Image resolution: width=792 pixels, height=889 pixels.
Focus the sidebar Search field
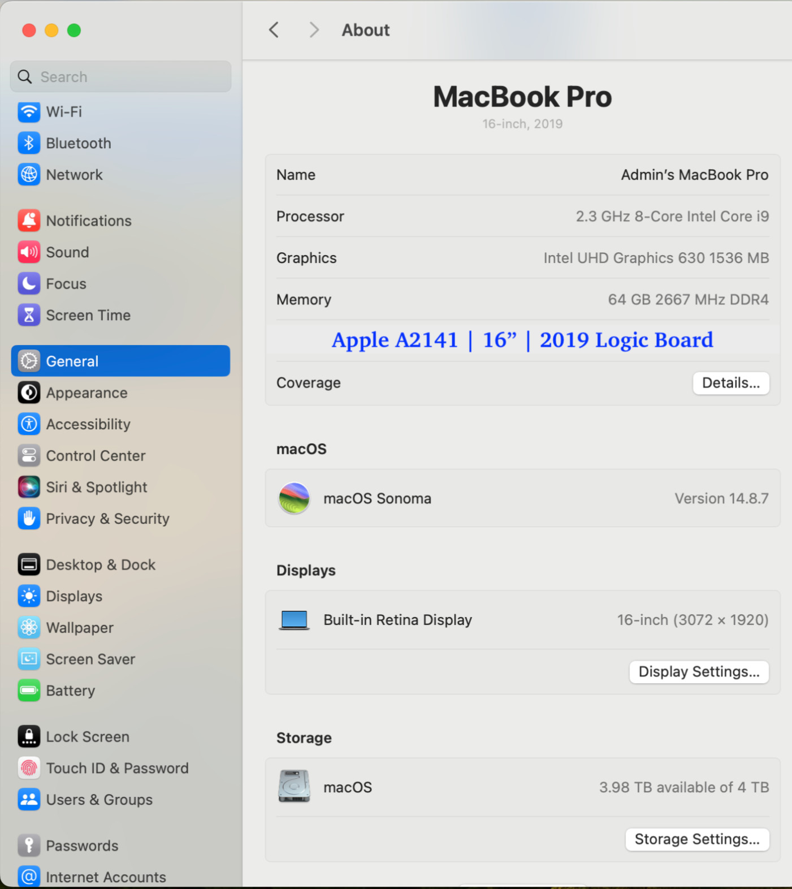coord(120,76)
